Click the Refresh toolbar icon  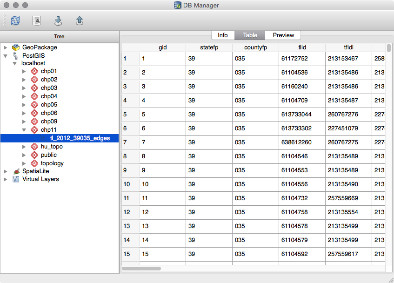pyautogui.click(x=15, y=20)
